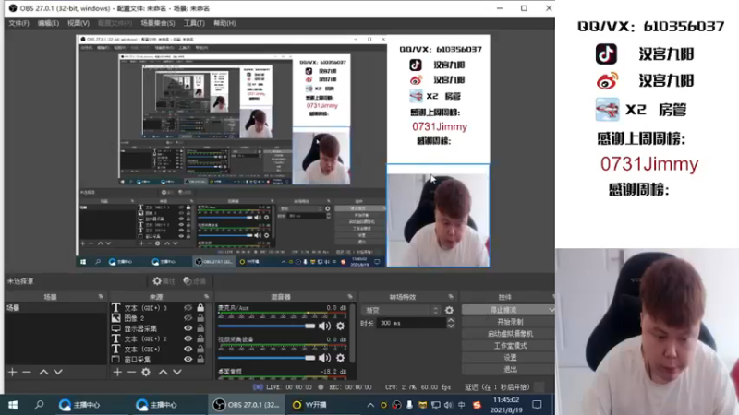Image resolution: width=739 pixels, height=415 pixels.
Task: Pop out the 来源 dock panel
Action: point(206,297)
